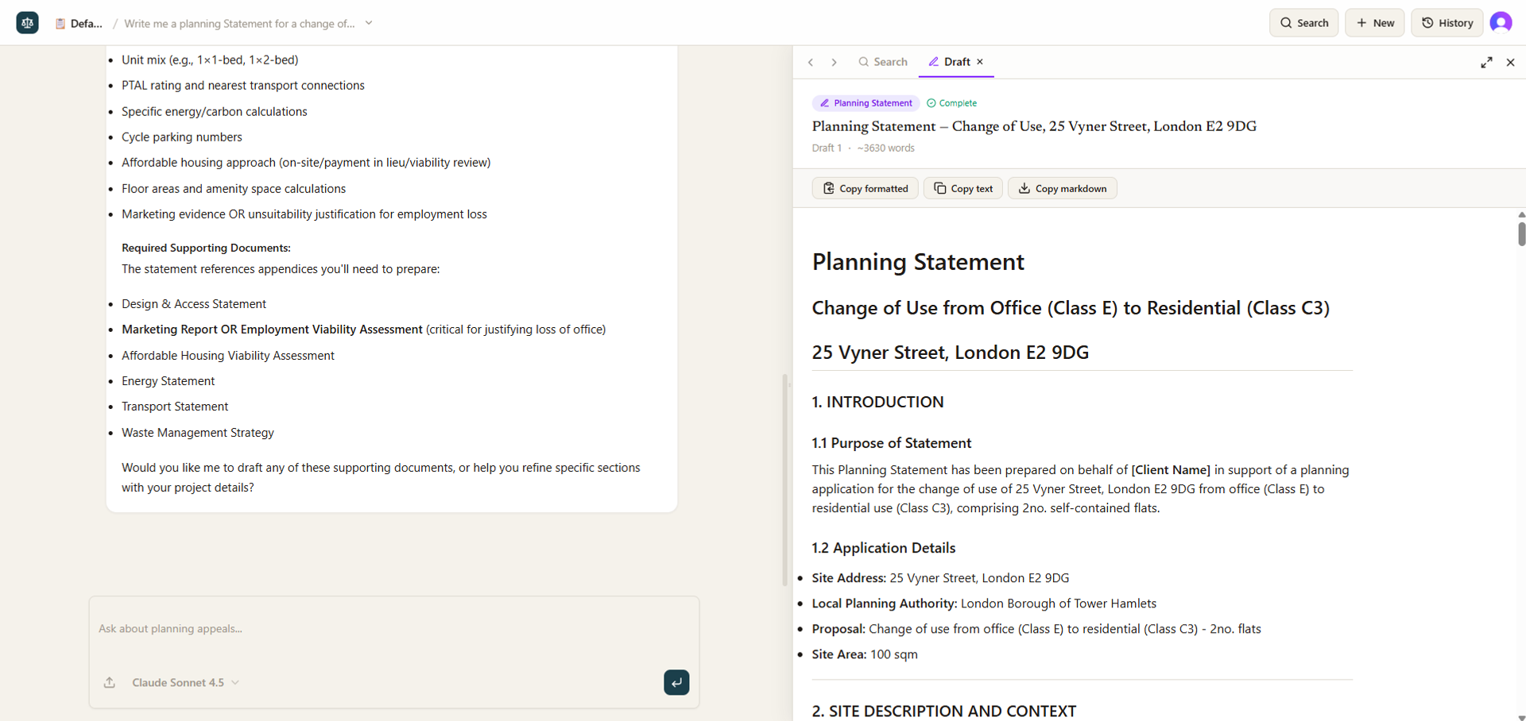The height and width of the screenshot is (721, 1526).
Task: Click the Local Planning Authority line
Action: pos(984,603)
